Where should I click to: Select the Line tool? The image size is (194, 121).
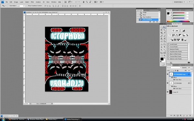point(165,50)
